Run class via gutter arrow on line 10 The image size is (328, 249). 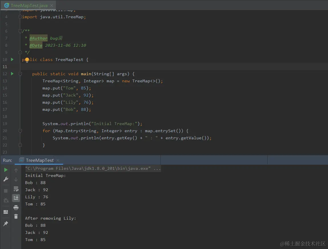[12, 60]
